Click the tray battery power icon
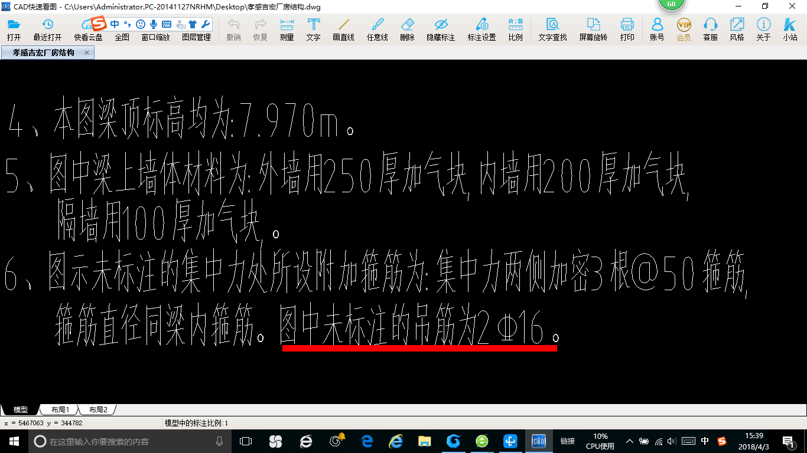 [645, 441]
